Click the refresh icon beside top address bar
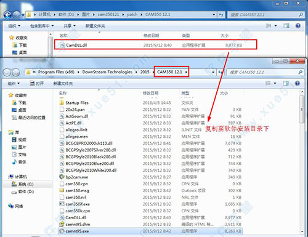Viewport: 308px width, 237px height. point(221,15)
